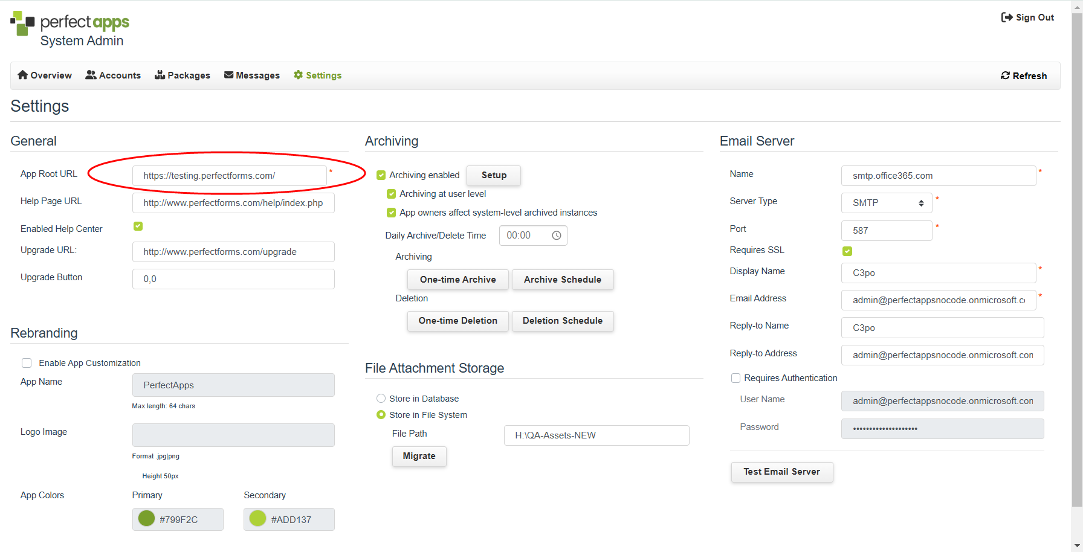Click the Settings gear icon
Viewport: 1083px width, 552px height.
tap(298, 75)
